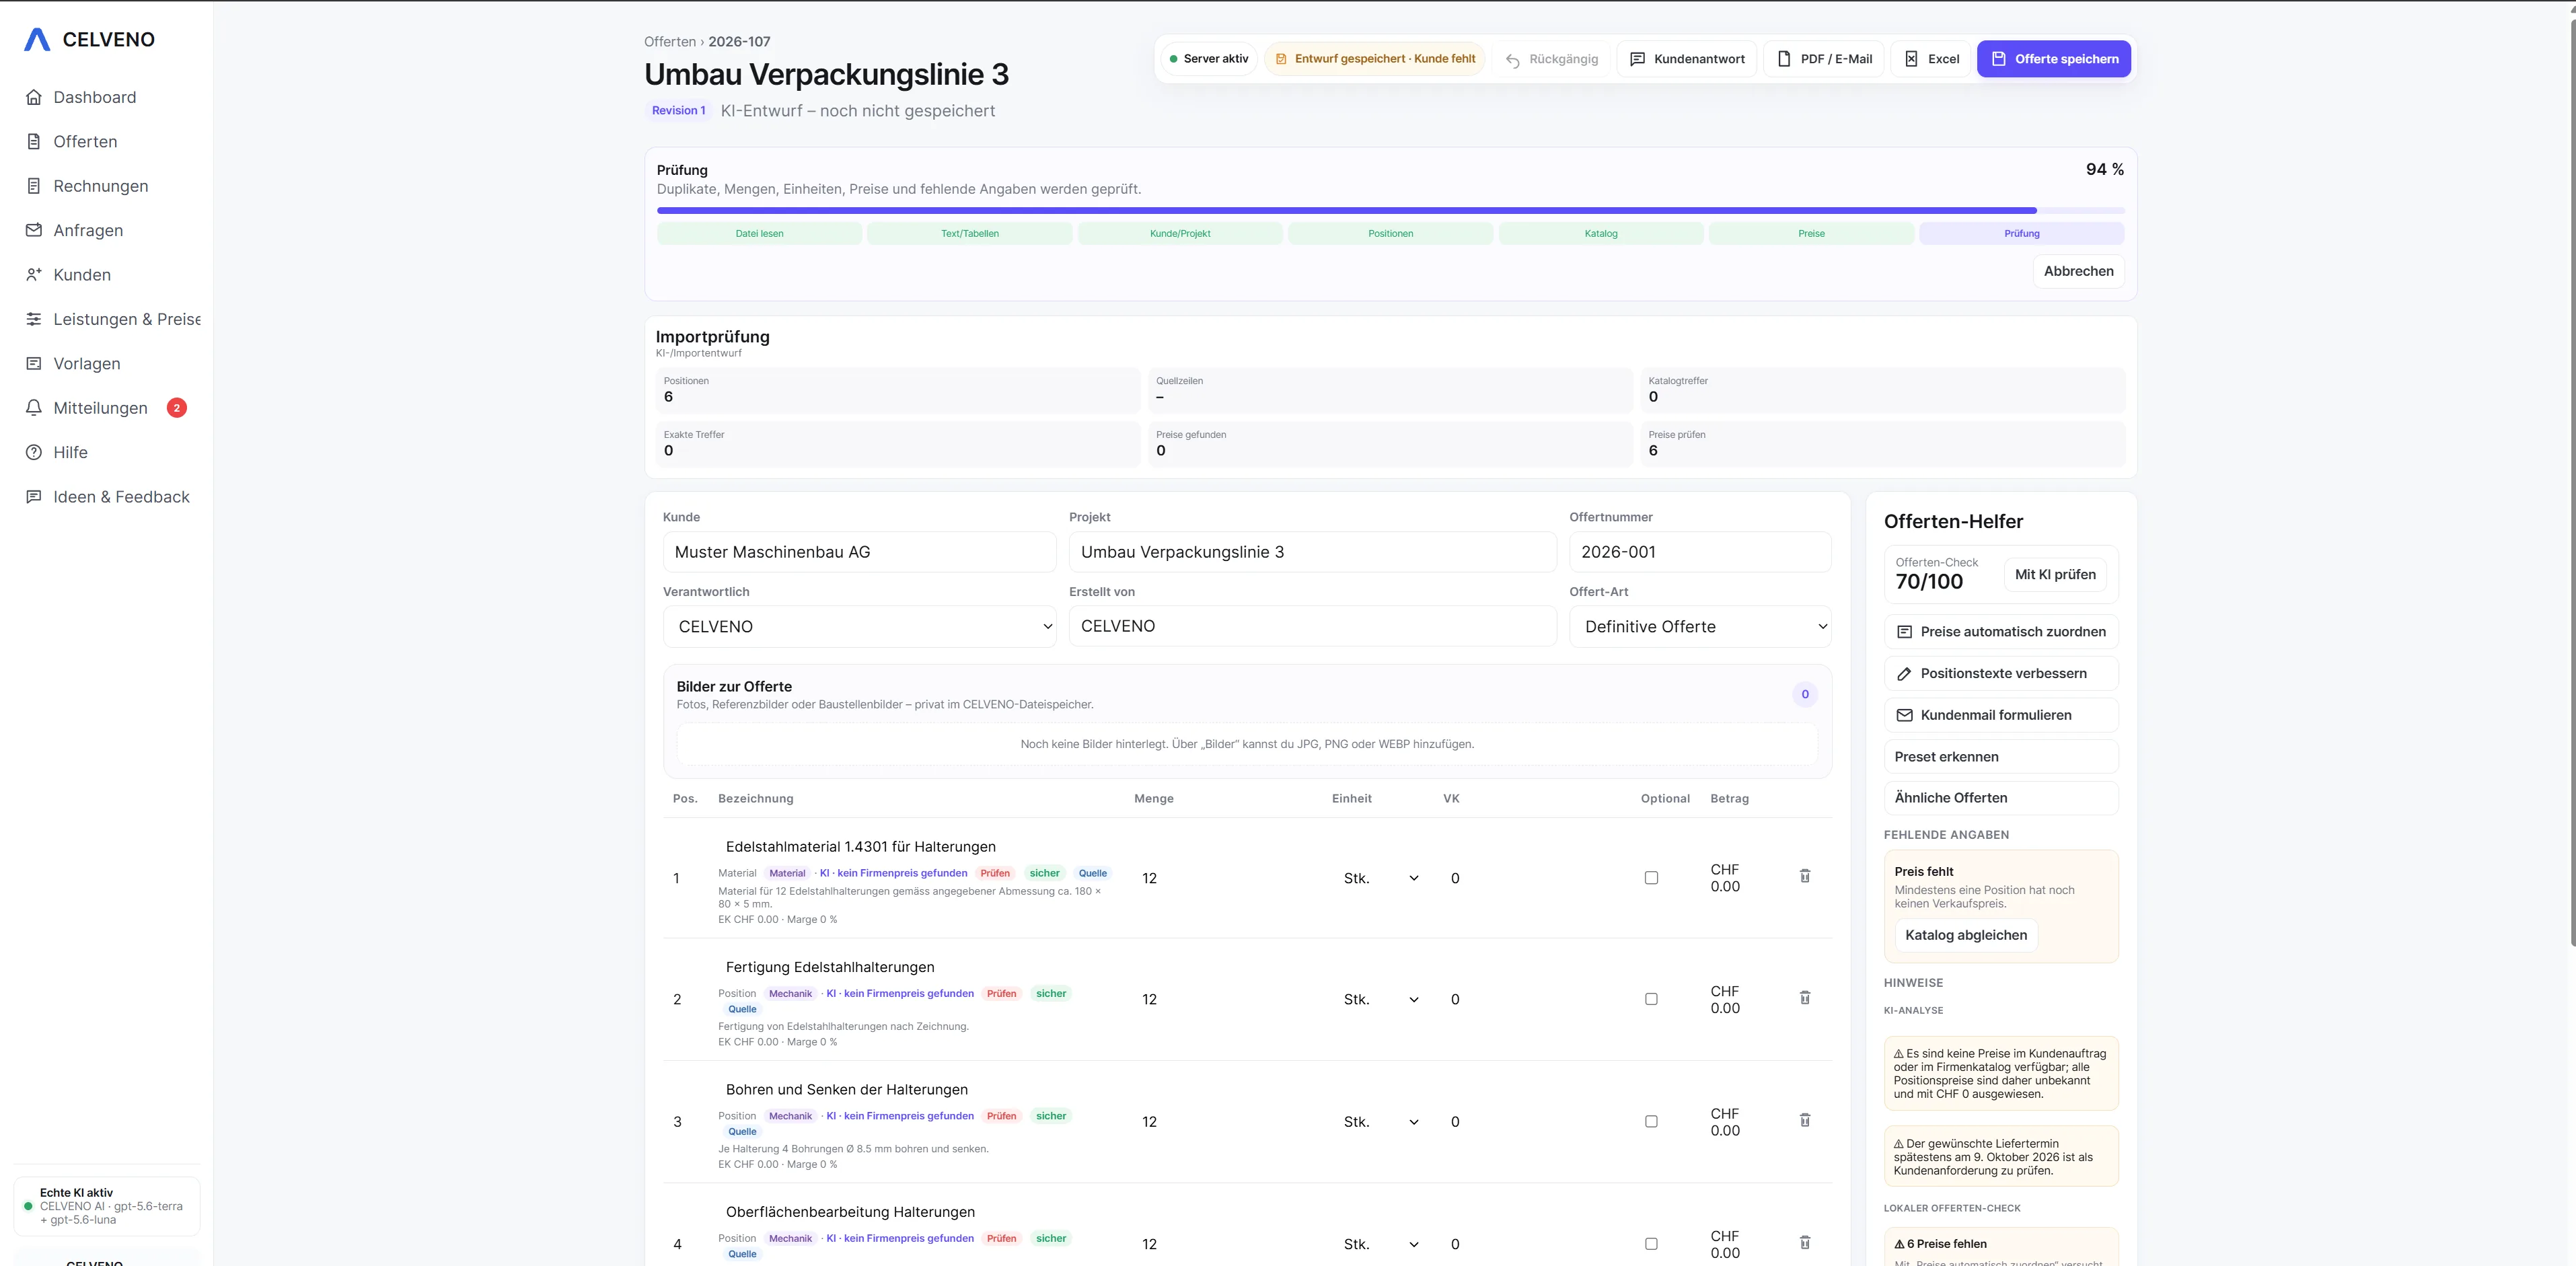
Task: Open the Offert-Art dropdown
Action: (x=1700, y=627)
